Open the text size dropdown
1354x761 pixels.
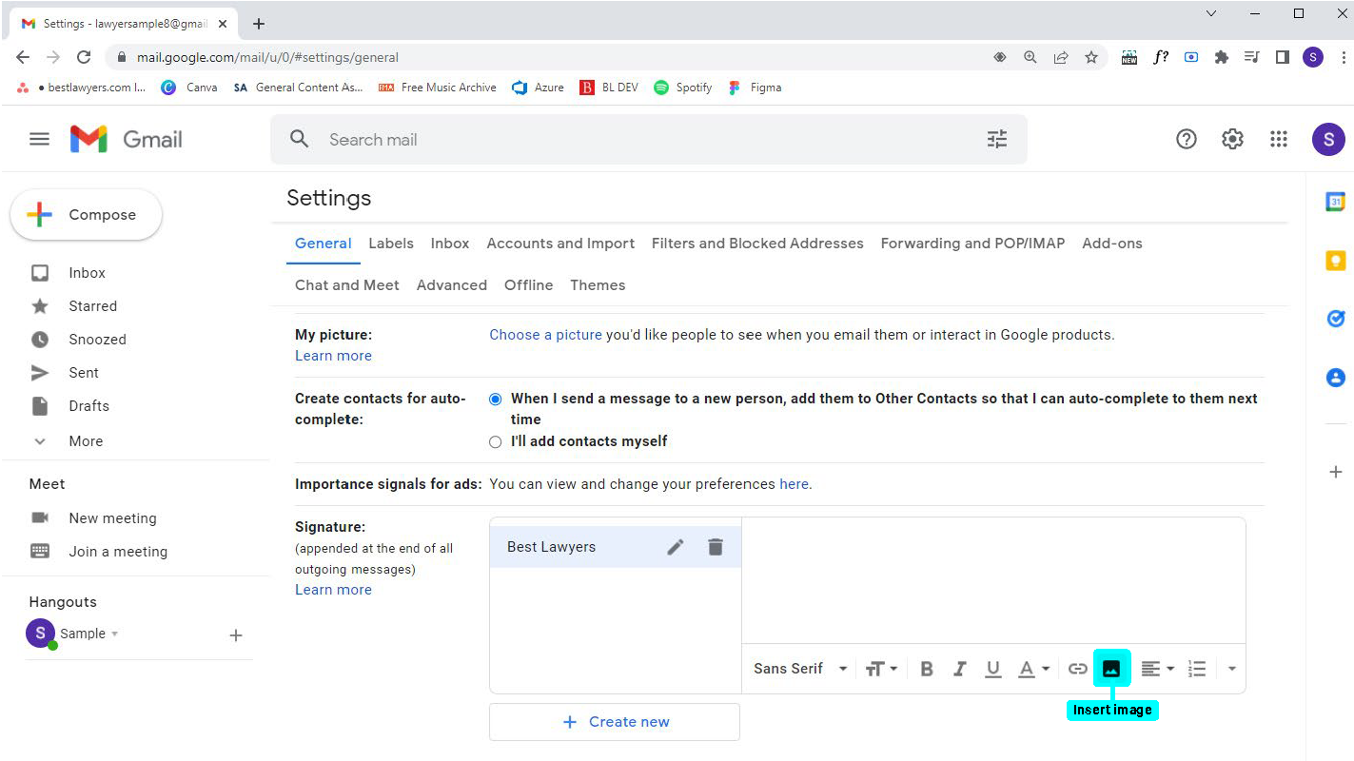point(880,668)
